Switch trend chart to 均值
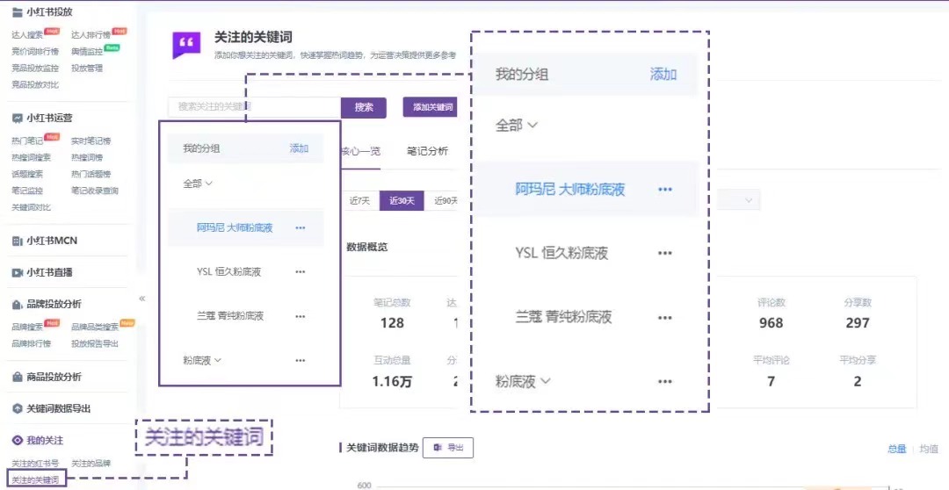The width and height of the screenshot is (949, 490). point(929,449)
